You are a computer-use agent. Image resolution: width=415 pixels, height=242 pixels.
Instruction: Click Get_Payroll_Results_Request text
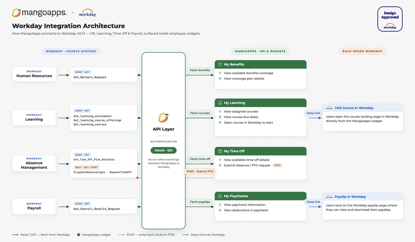point(97,209)
